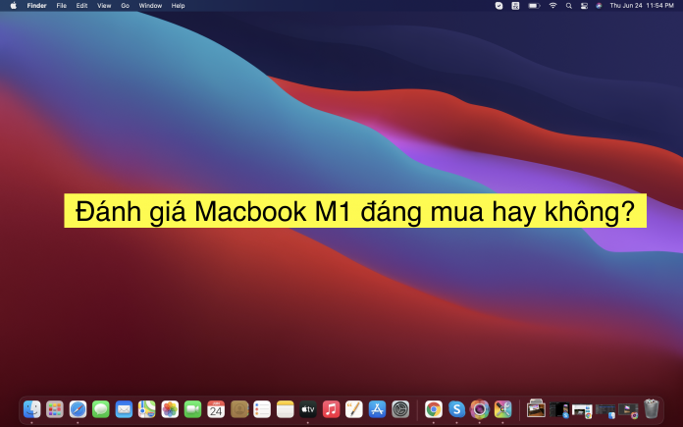Open the input source menu bar icon
Viewport: 683px width, 427px height.
[515, 6]
